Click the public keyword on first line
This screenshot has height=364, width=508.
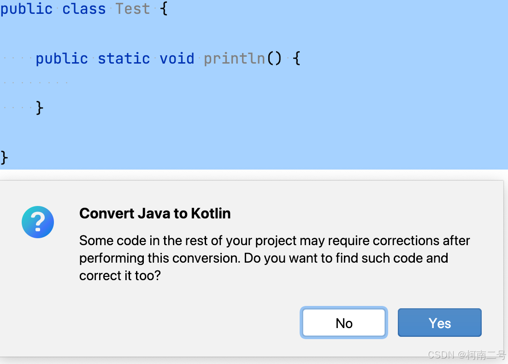coord(26,8)
